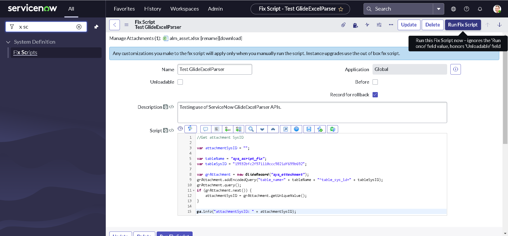This screenshot has width=508, height=236.
Task: Open the help icon in top banner
Action: pyautogui.click(x=466, y=9)
